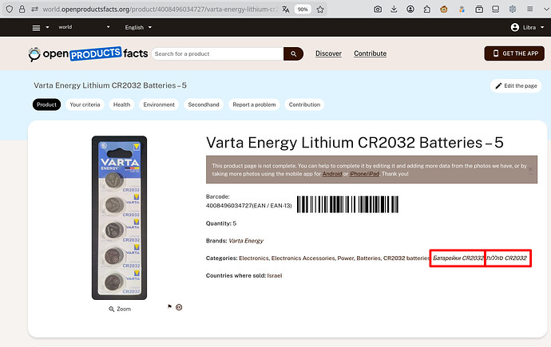Image resolution: width=551 pixels, height=347 pixels.
Task: Expand the arrow next to hamburger menu
Action: click(47, 27)
